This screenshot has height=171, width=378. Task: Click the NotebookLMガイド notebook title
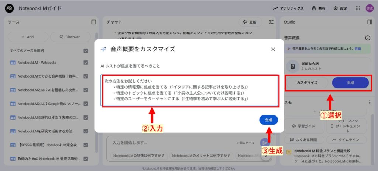click(40, 8)
